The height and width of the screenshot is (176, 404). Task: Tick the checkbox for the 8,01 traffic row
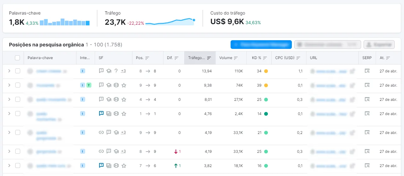pos(18,99)
